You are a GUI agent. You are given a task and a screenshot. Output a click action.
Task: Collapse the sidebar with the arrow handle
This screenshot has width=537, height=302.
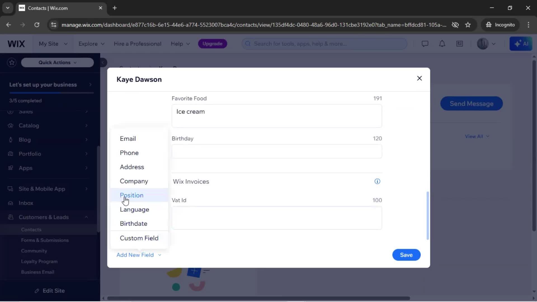click(x=103, y=62)
